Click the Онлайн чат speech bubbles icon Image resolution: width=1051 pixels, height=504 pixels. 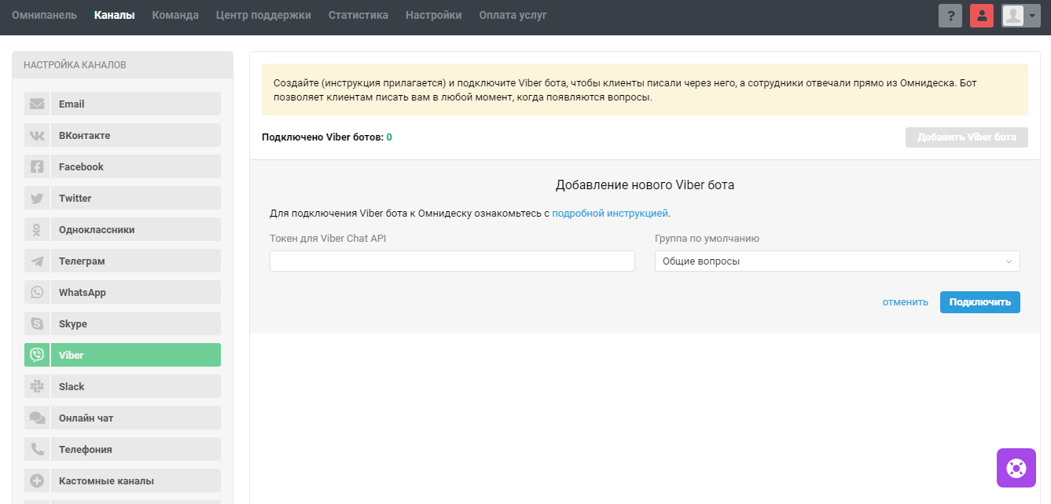[x=37, y=418]
